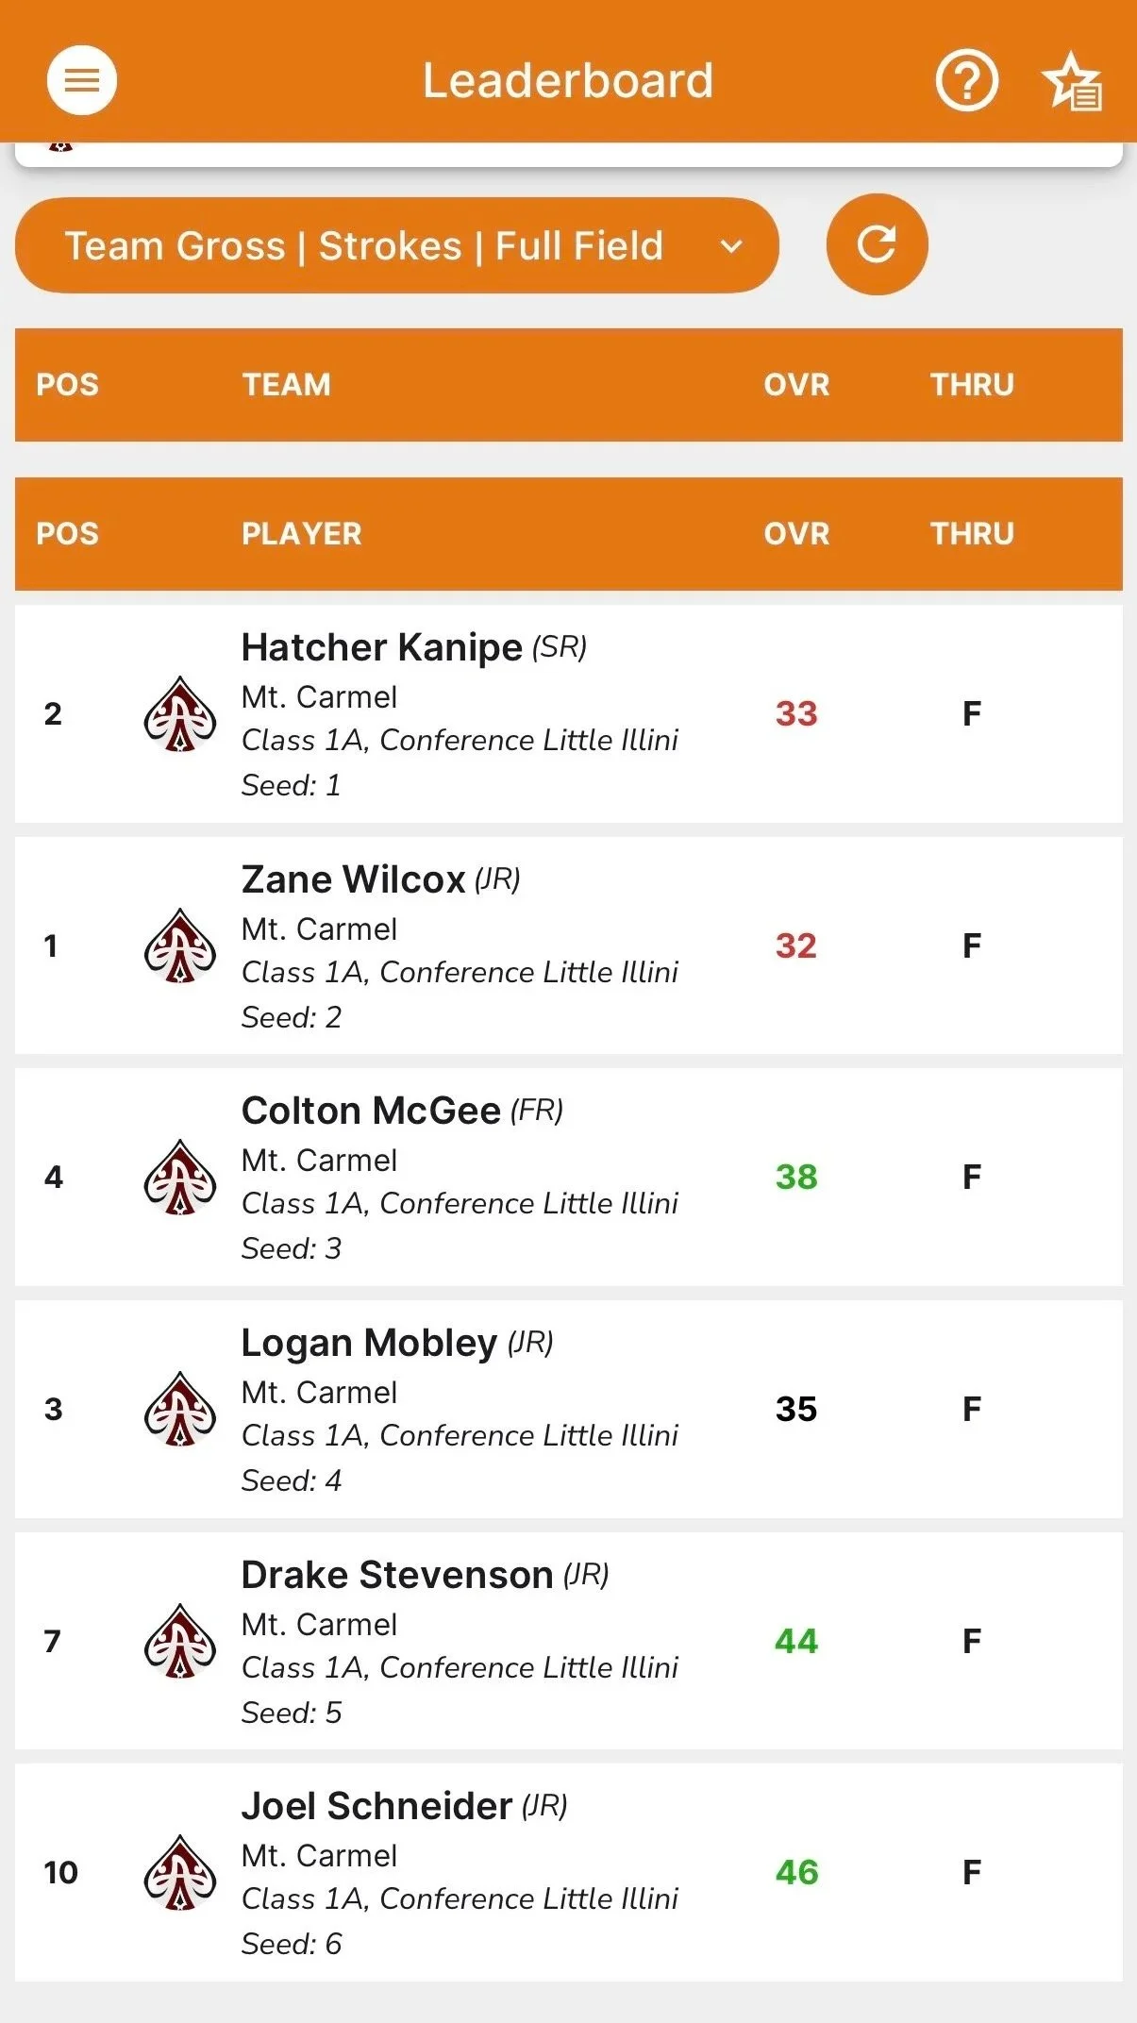Refresh the leaderboard
1137x2023 pixels.
[877, 244]
